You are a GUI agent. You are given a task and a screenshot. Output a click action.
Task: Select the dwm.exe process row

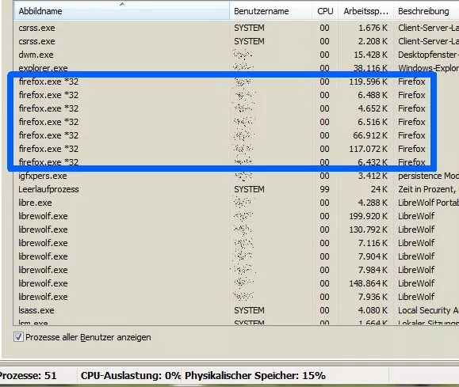236,55
